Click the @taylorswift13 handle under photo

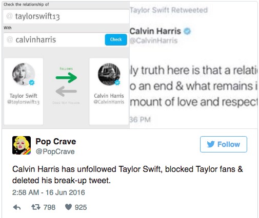click(x=24, y=102)
